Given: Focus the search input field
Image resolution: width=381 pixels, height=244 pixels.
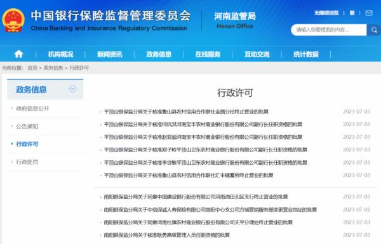Looking at the screenshot, I should pos(329,30).
